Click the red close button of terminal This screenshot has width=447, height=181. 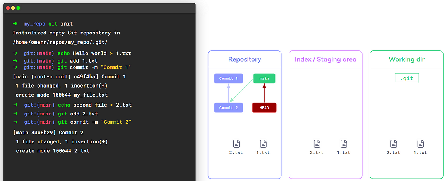tap(8, 8)
